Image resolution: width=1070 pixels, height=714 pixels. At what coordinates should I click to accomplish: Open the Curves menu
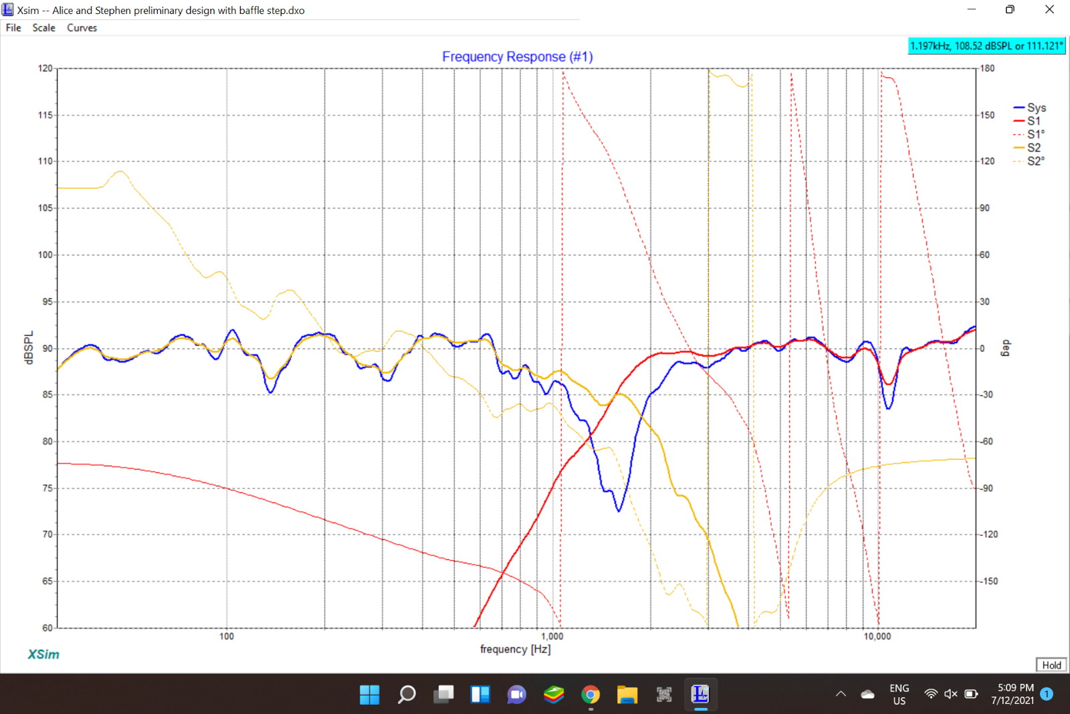pyautogui.click(x=82, y=28)
